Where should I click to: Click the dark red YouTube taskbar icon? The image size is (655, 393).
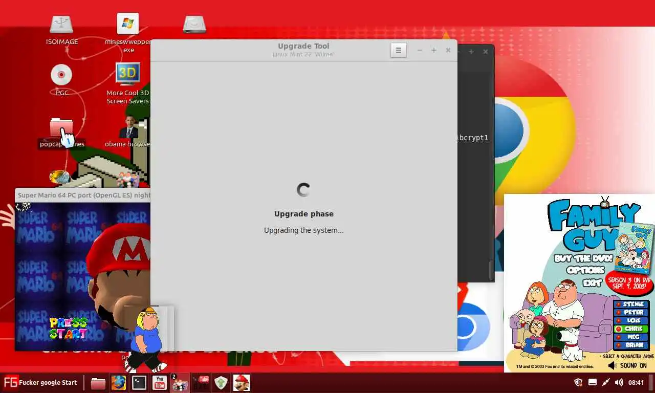pos(201,383)
